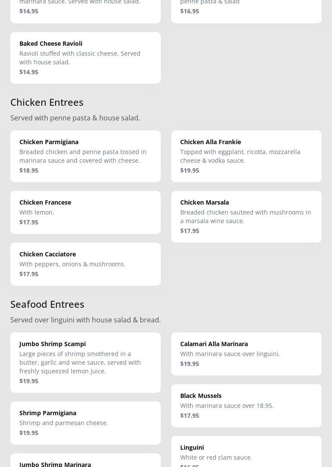Select Linguini with clam sauce
332x467 pixels.
246,452
